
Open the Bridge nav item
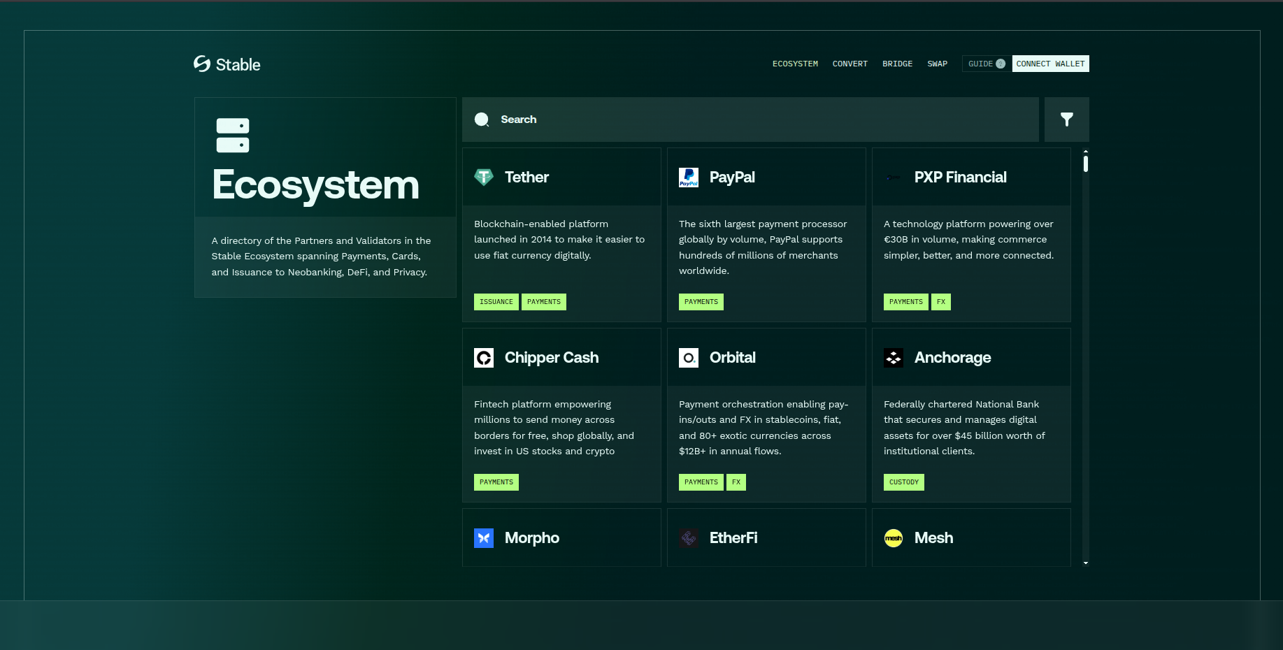pyautogui.click(x=897, y=64)
